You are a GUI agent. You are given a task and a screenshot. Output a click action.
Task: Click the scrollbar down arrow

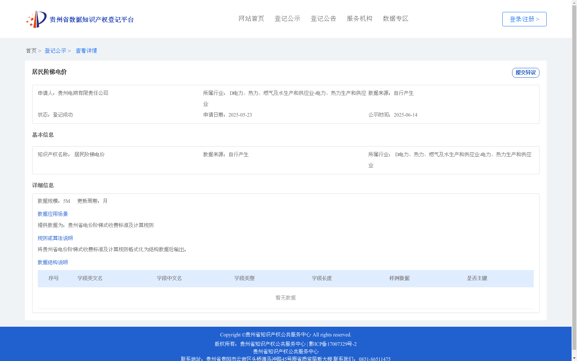point(574,358)
